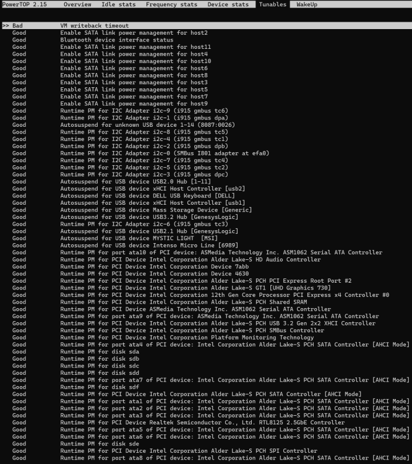Select Runtime PM for I2C Adapter i2c-5
This screenshot has width=412, height=464.
(120, 168)
